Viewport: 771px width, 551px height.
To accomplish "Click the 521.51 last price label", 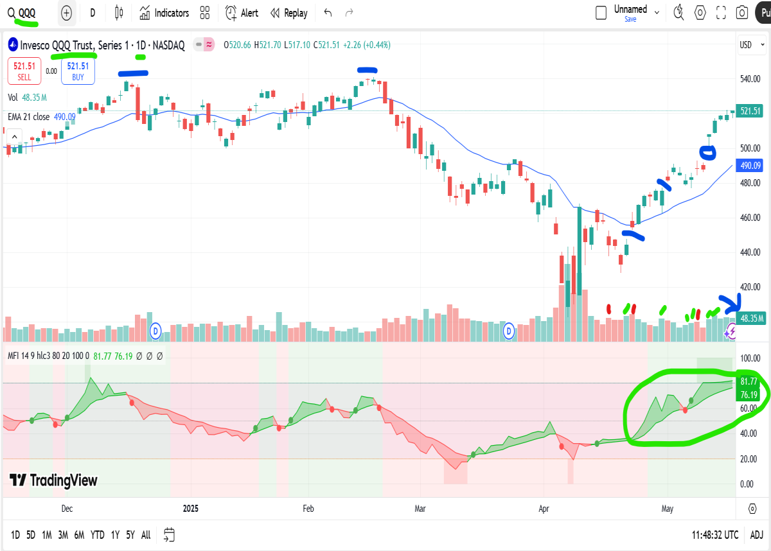I will (x=750, y=111).
